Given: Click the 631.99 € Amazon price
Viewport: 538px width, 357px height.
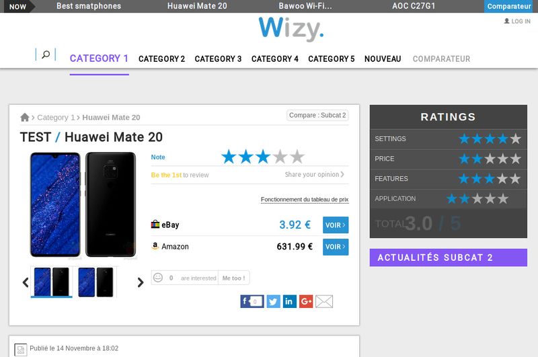Looking at the screenshot, I should click(x=295, y=247).
